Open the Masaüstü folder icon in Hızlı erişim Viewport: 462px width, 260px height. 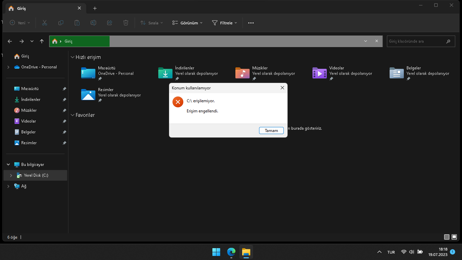[88, 73]
